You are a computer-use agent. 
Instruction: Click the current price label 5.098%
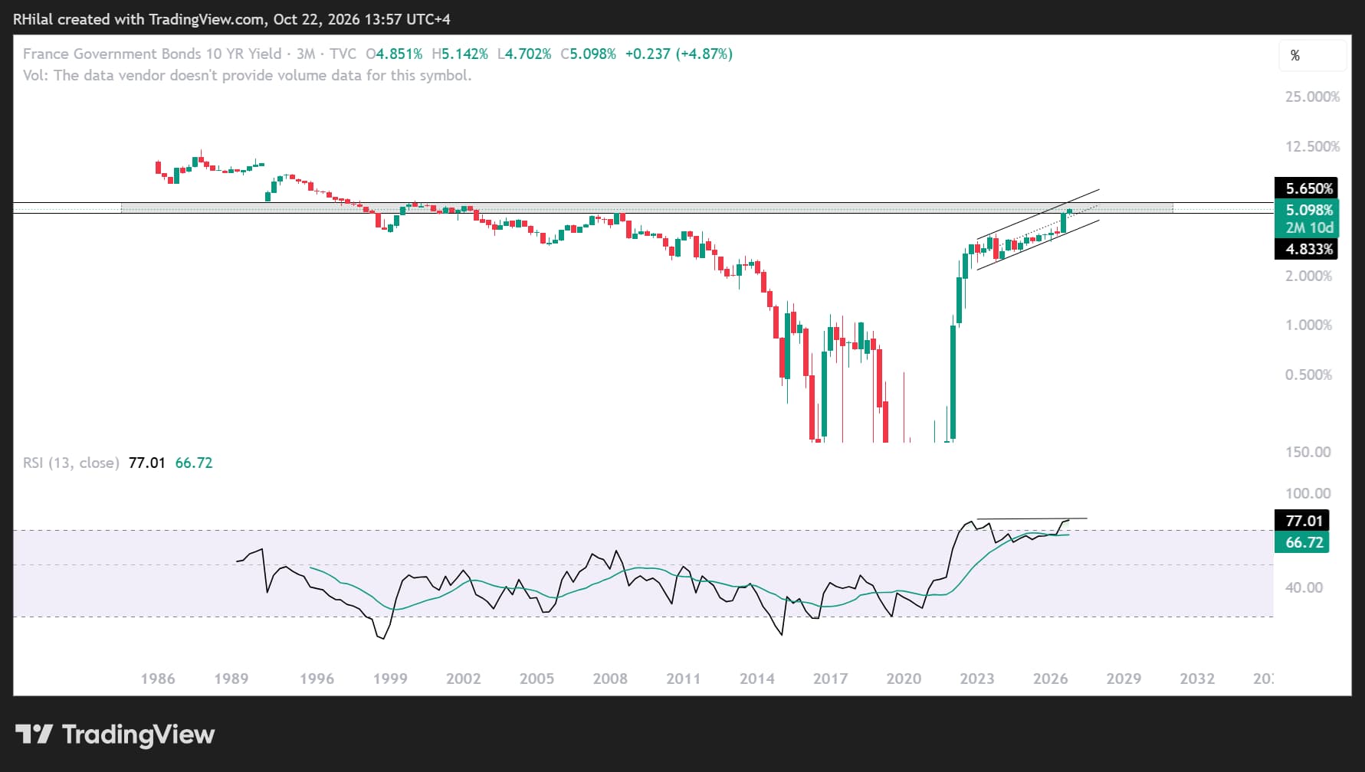pyautogui.click(x=1308, y=210)
